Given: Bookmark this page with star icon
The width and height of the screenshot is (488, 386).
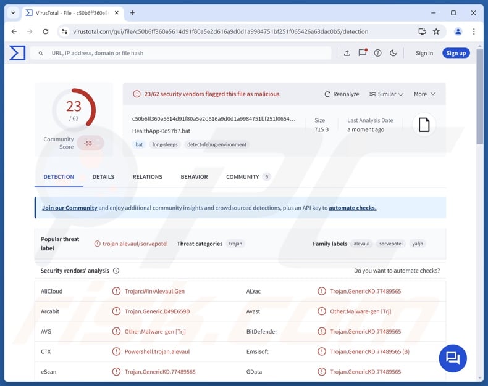Looking at the screenshot, I should (436, 31).
